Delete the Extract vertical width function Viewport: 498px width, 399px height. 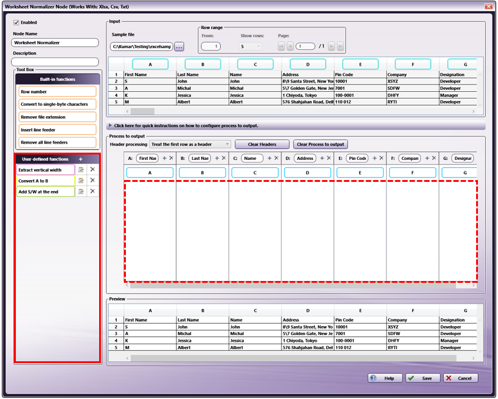pos(92,170)
